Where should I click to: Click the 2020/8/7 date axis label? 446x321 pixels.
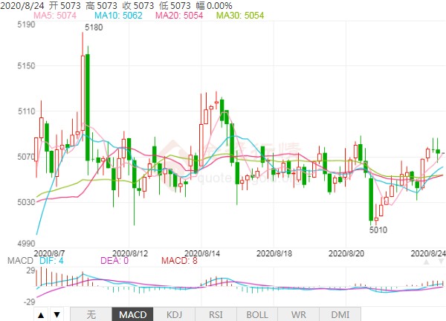click(49, 253)
